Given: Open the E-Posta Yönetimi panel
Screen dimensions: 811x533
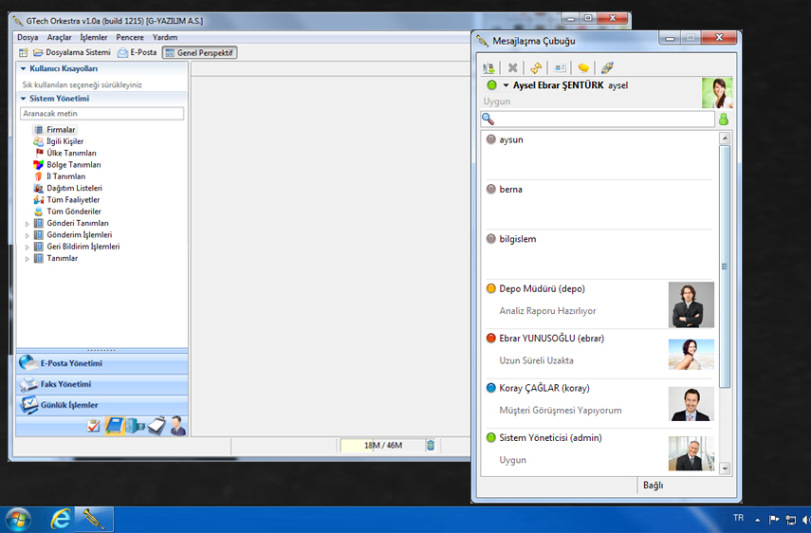Looking at the screenshot, I should pos(71,362).
